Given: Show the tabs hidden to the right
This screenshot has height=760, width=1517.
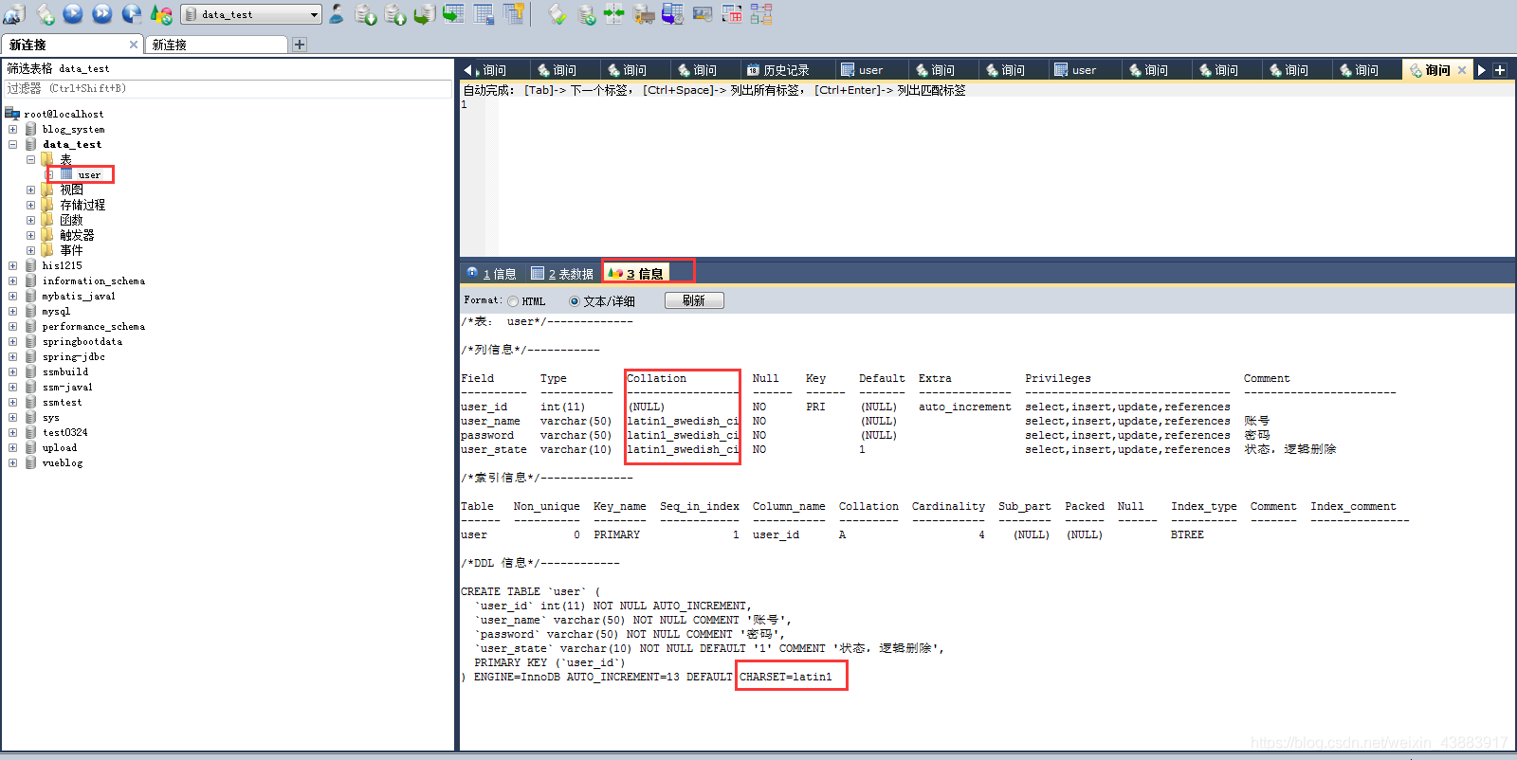Looking at the screenshot, I should [x=1482, y=70].
